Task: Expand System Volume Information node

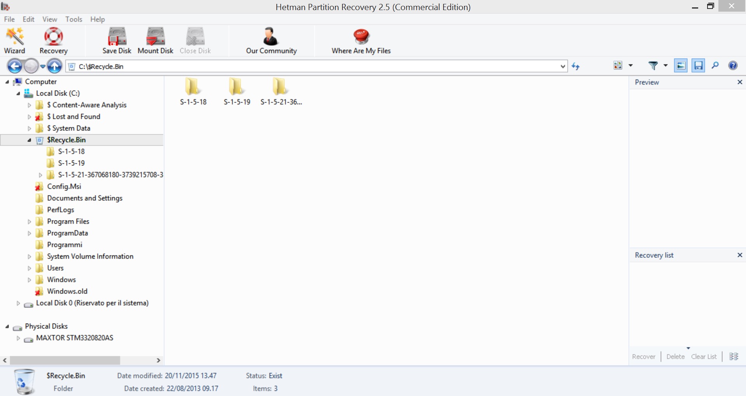Action: [x=29, y=256]
